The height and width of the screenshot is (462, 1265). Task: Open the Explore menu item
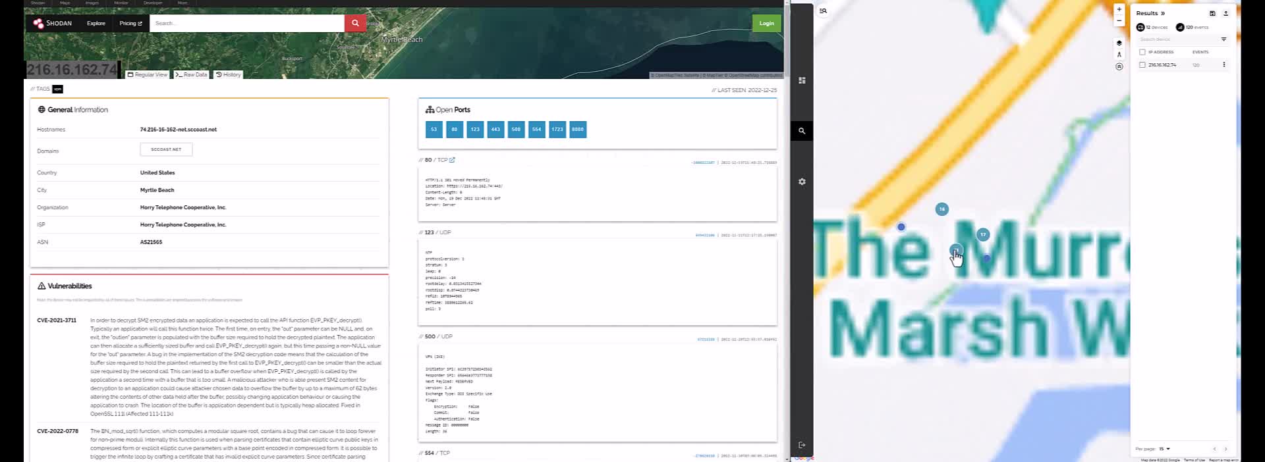coord(96,23)
